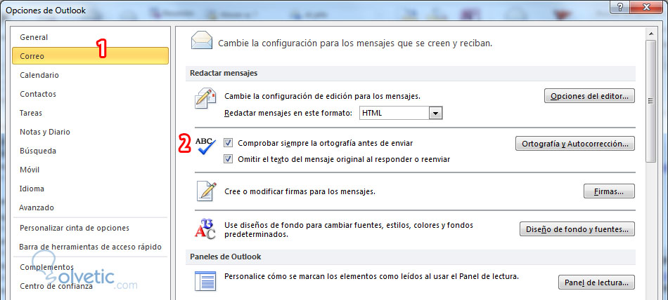Select the Calendario category

coord(91,75)
